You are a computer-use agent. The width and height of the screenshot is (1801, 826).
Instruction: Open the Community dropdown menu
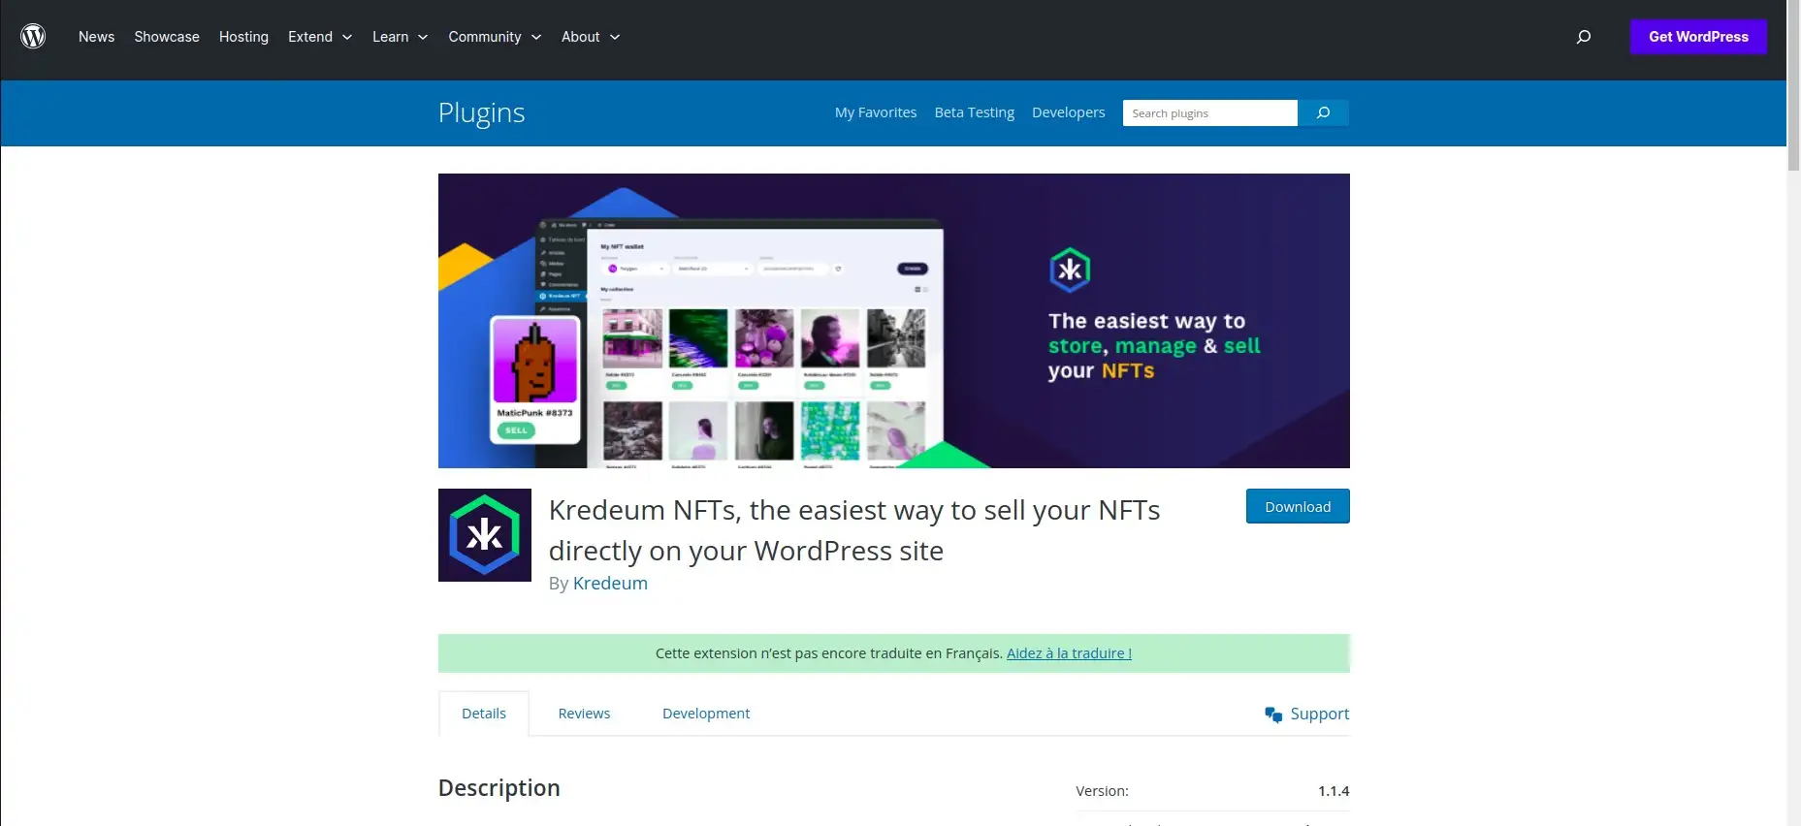click(x=495, y=37)
